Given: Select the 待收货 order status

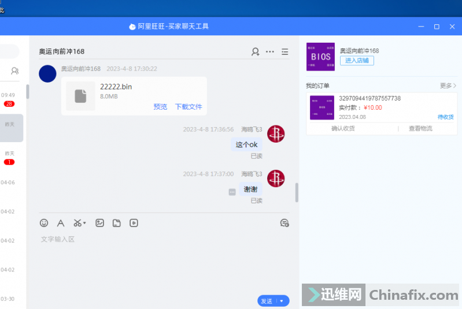Looking at the screenshot, I should (x=445, y=117).
